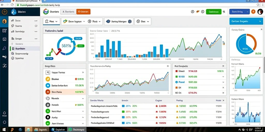The height and width of the screenshot is (132, 265).
Task: Click the orange button in the header
Action: coord(83,12)
